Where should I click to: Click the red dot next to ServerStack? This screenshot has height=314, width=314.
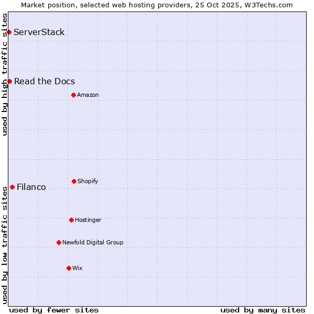pyautogui.click(x=9, y=32)
